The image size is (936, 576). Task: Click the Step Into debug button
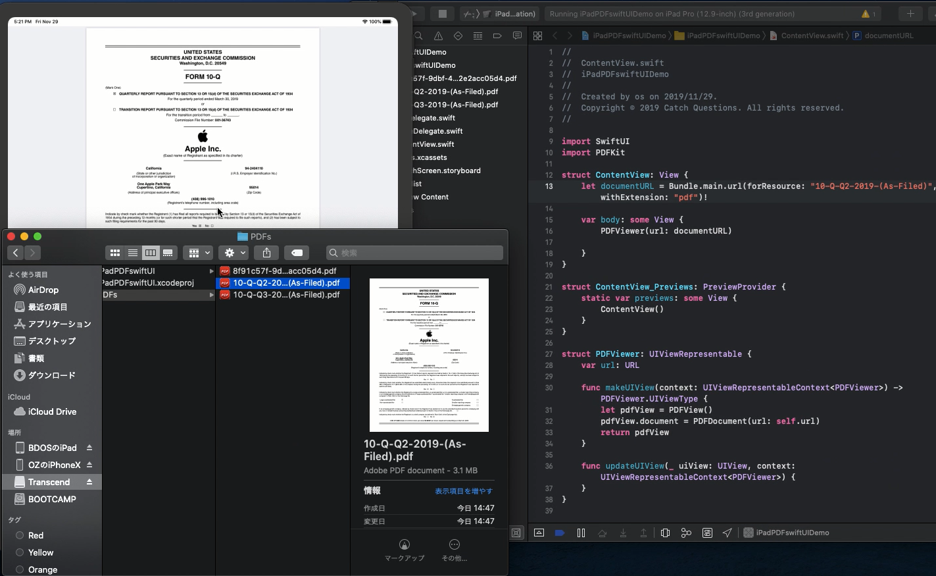click(623, 533)
